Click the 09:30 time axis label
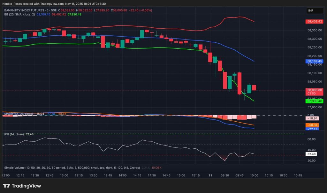Viewport: 327px width, 193px height. click(x=225, y=175)
